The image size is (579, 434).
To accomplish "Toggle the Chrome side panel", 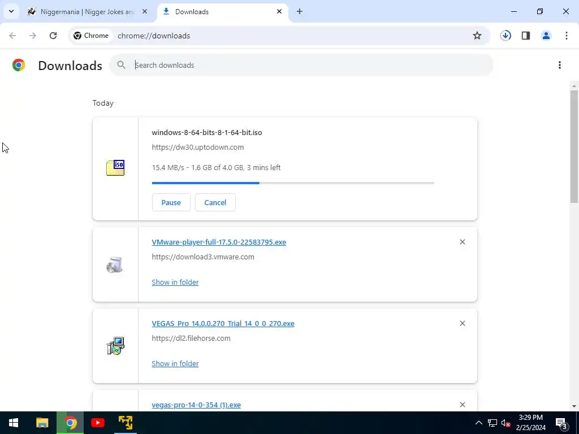I will click(526, 36).
